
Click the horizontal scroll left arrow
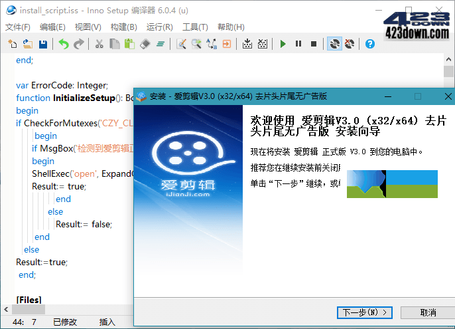tap(6, 309)
